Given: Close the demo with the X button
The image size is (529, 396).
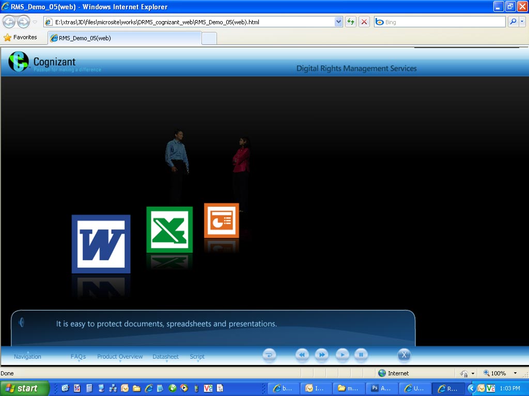Looking at the screenshot, I should pos(404,355).
